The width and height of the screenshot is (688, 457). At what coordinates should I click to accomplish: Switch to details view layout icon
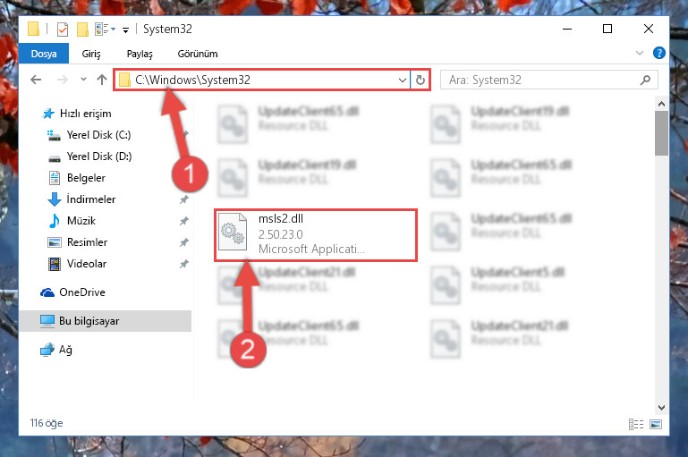point(636,424)
